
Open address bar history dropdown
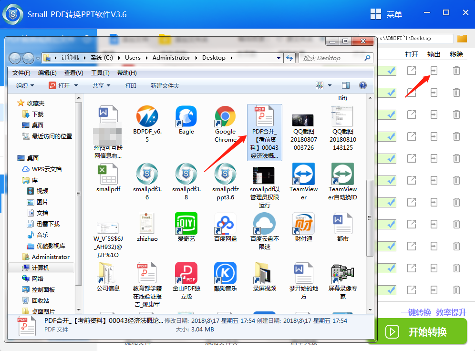279,58
